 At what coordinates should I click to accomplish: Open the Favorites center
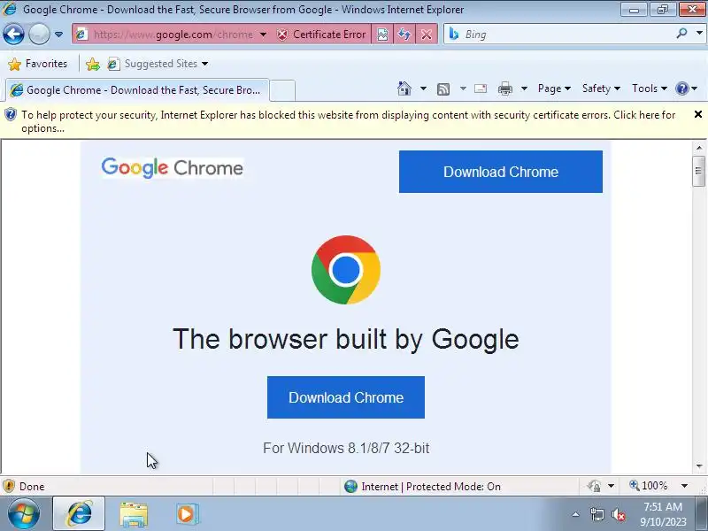coord(38,64)
